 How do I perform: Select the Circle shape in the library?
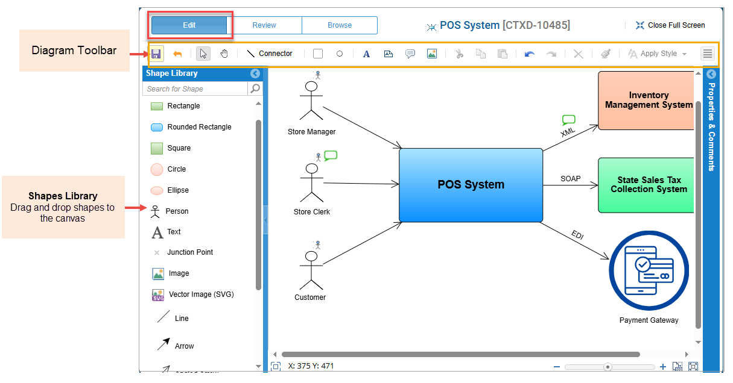click(x=168, y=169)
